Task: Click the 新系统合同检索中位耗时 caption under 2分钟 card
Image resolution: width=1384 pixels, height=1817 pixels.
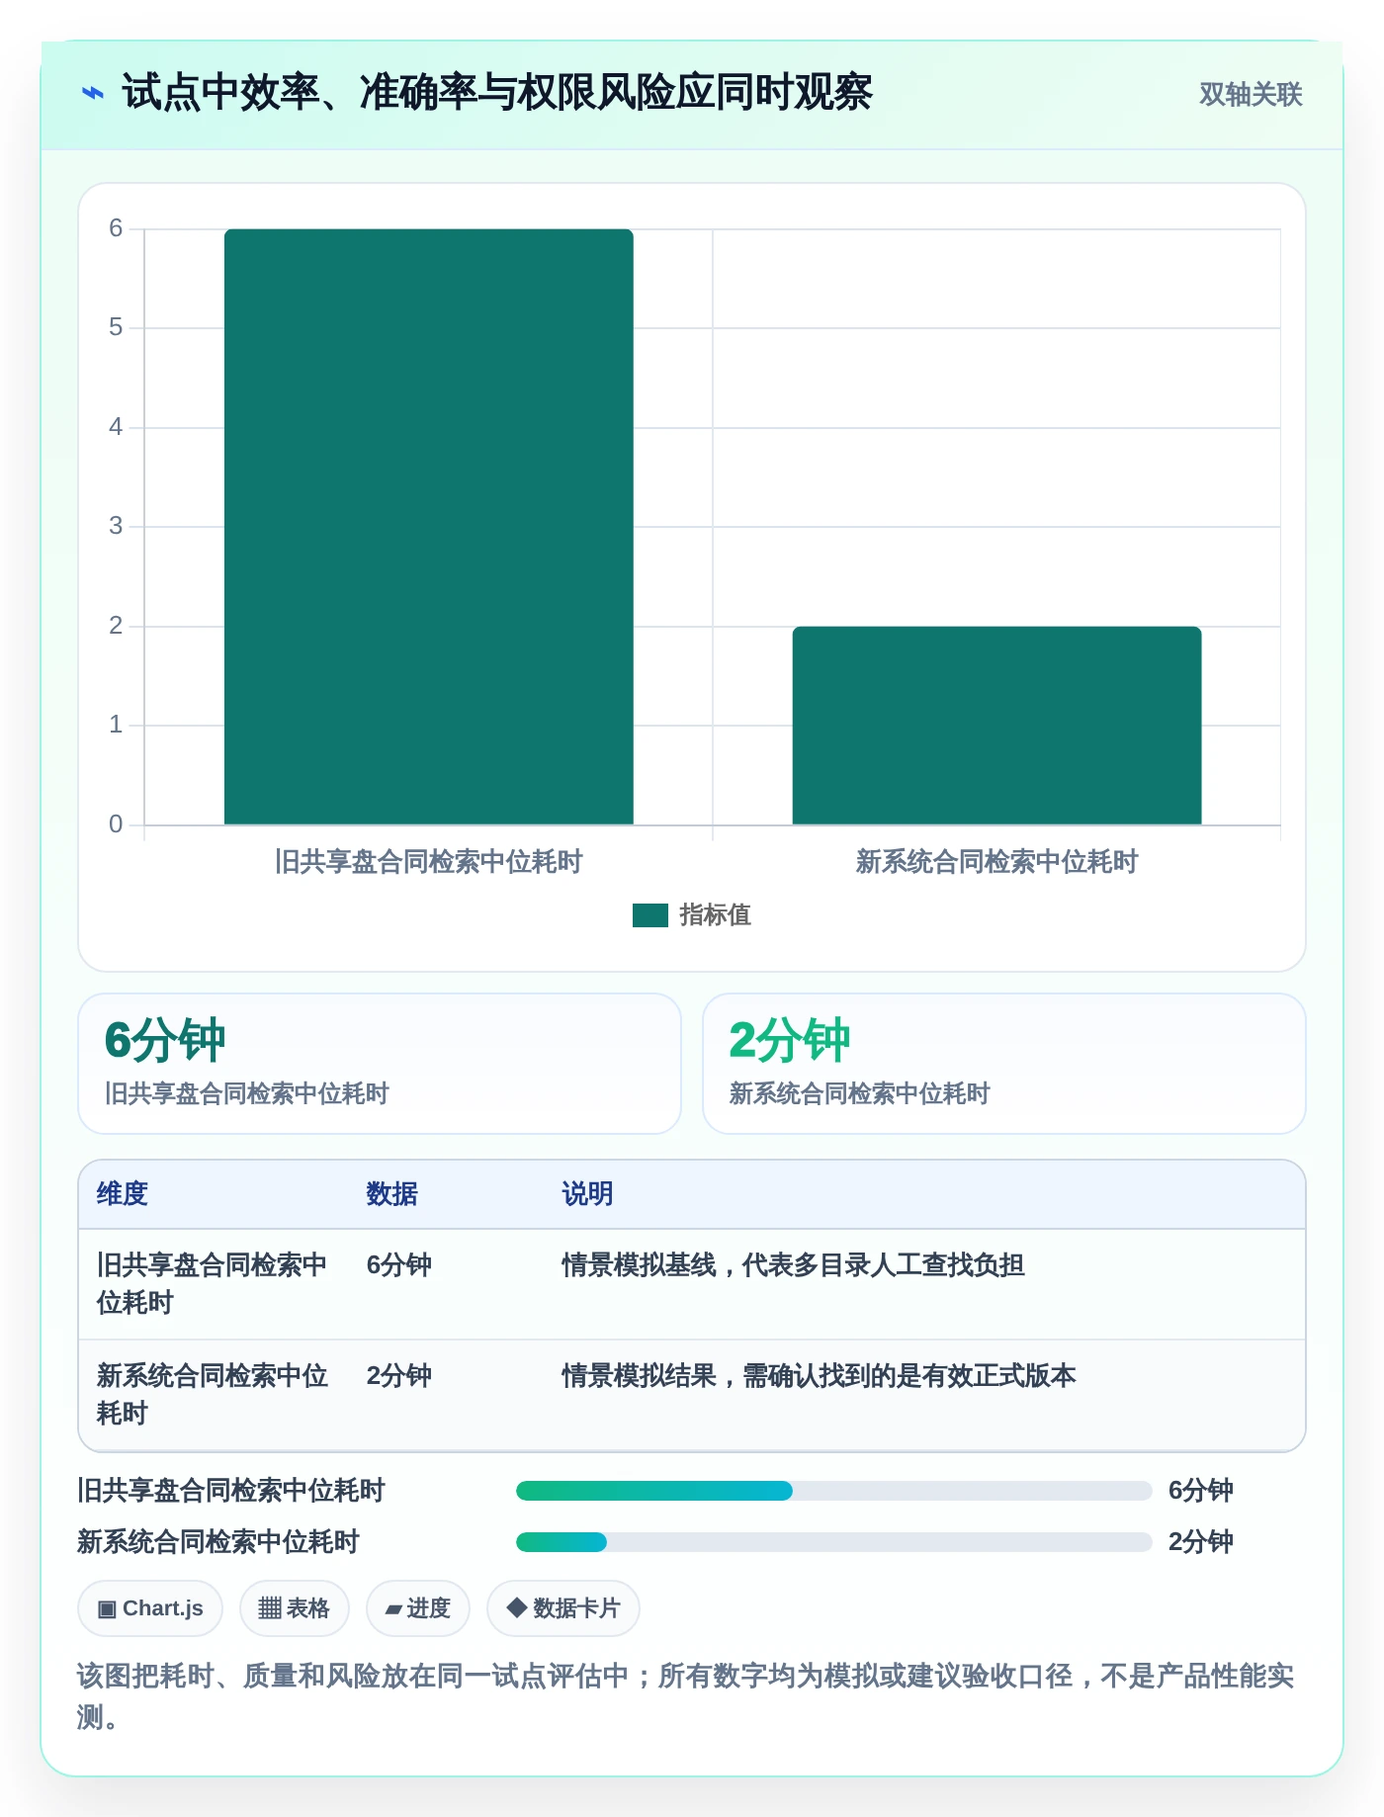Action: tap(860, 1093)
